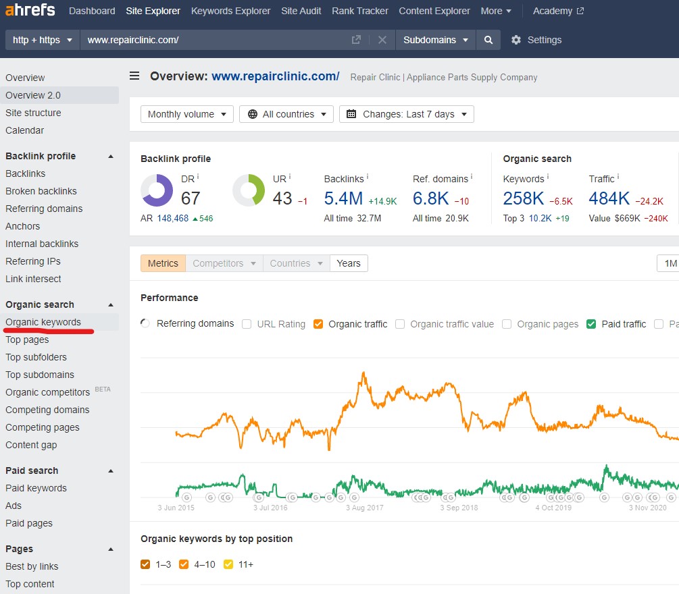This screenshot has width=679, height=594.
Task: Open Keywords Explorer
Action: coord(231,11)
